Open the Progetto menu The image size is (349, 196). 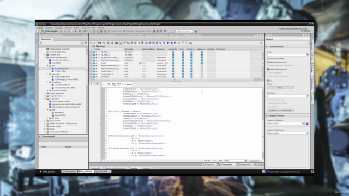pyautogui.click(x=40, y=28)
